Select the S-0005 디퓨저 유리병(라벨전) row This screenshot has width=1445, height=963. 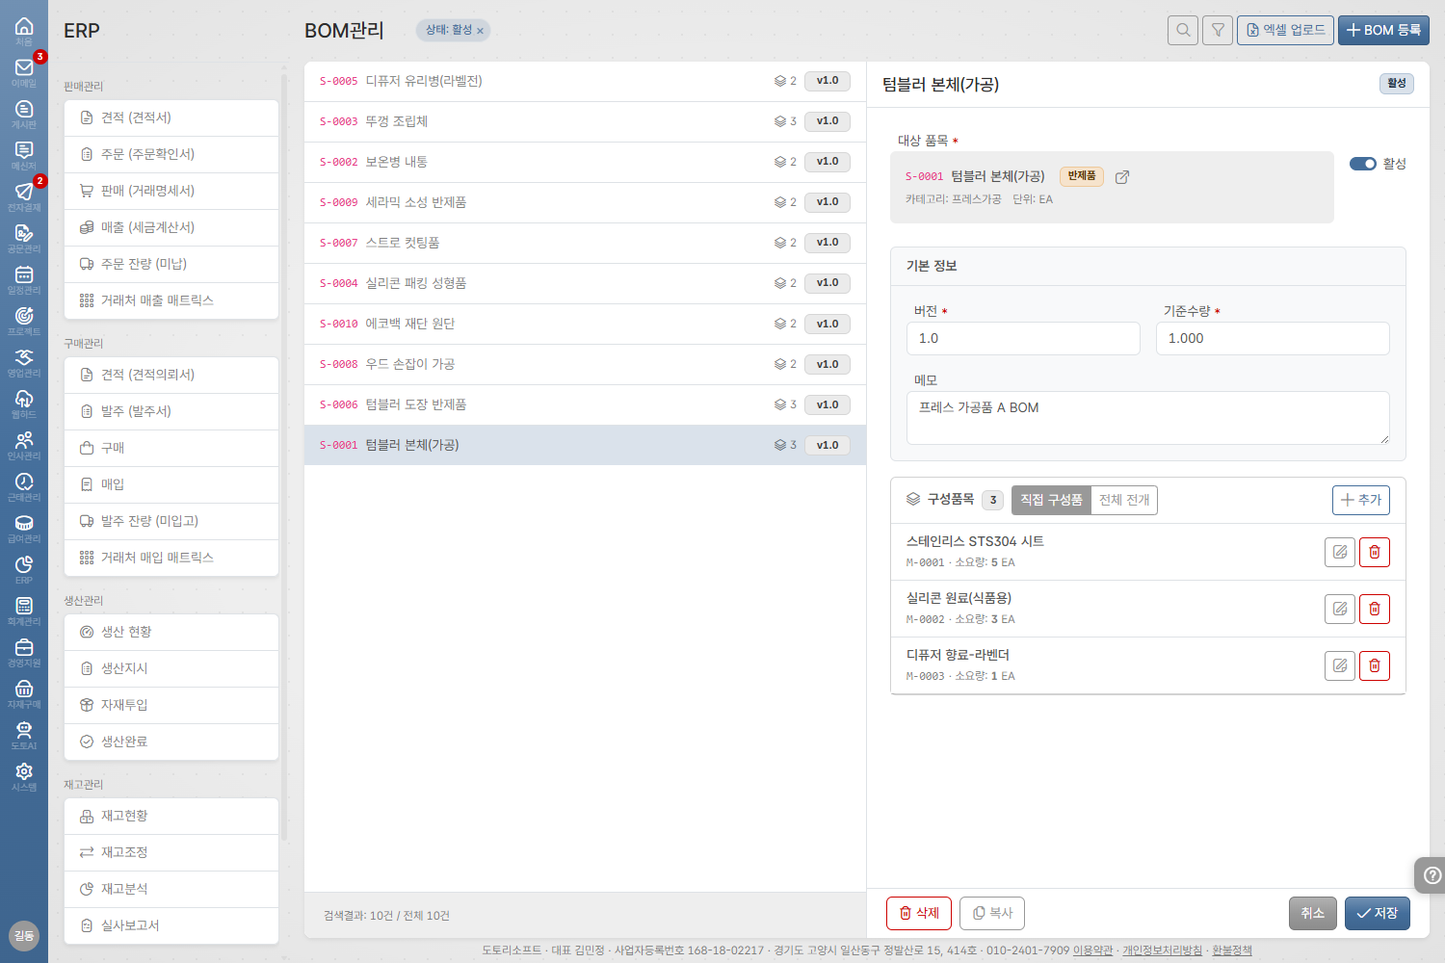click(585, 81)
